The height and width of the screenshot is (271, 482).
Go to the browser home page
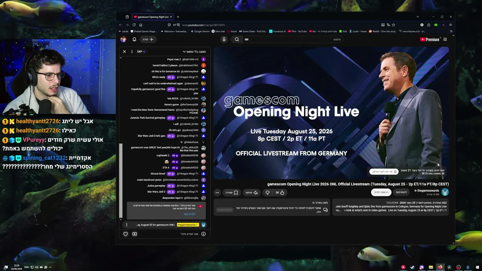pos(141,25)
